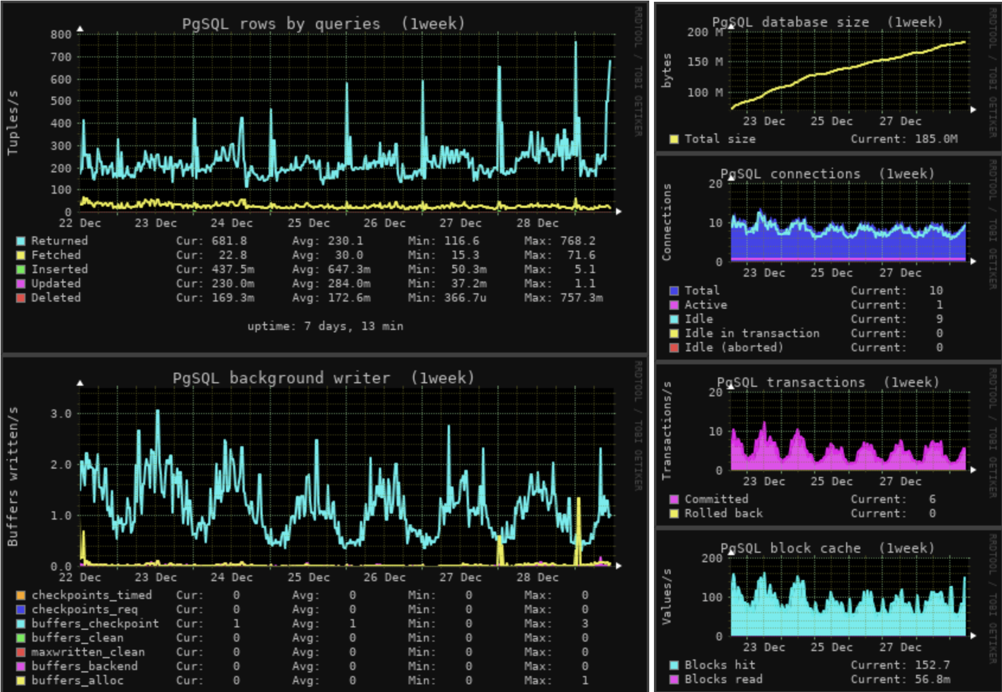Select Blocks hit Current 152.7 value

point(933,665)
